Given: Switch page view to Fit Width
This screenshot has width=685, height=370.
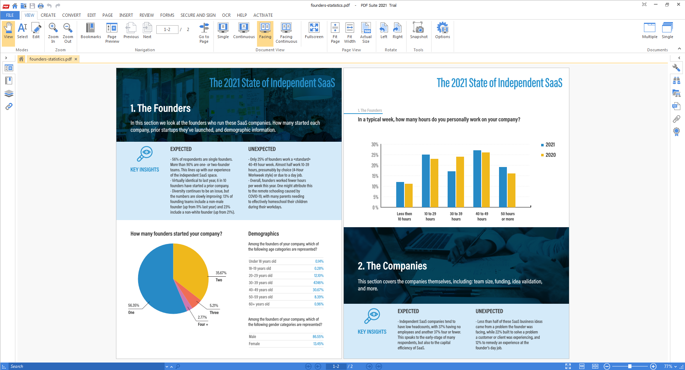Looking at the screenshot, I should pyautogui.click(x=349, y=32).
